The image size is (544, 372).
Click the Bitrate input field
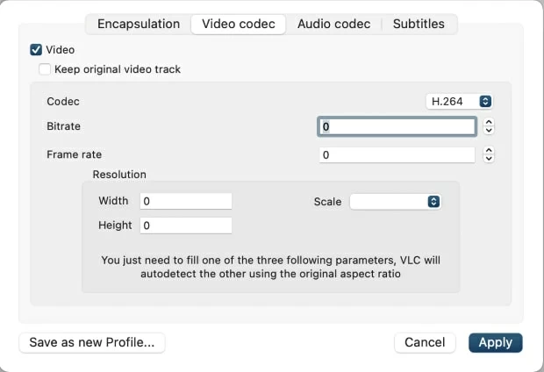click(397, 126)
